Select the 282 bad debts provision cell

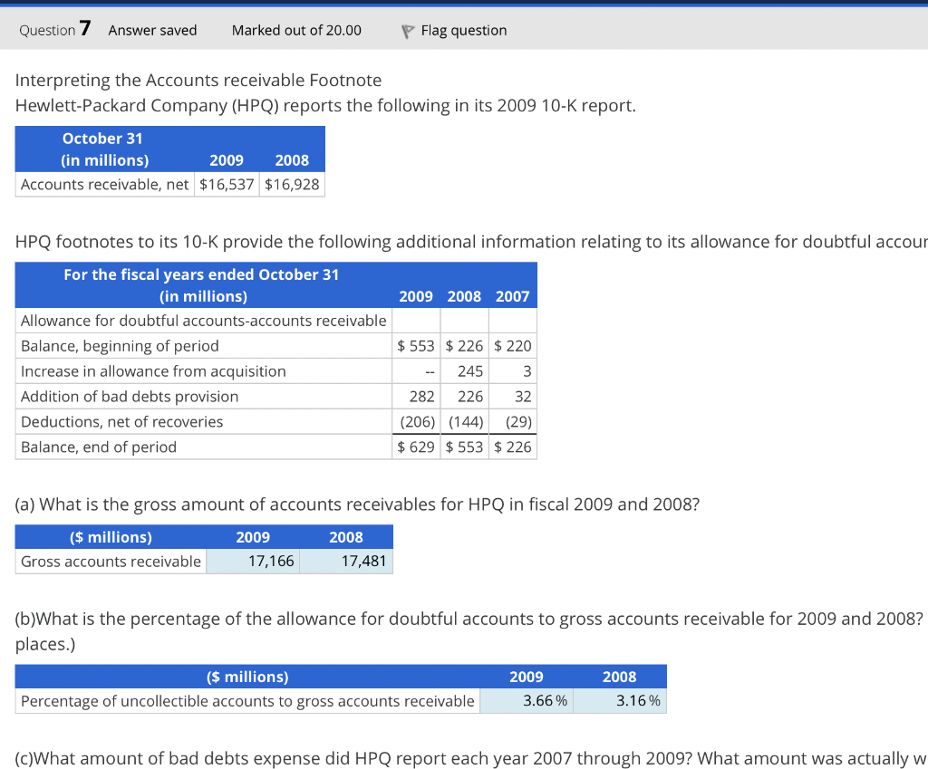tap(416, 397)
